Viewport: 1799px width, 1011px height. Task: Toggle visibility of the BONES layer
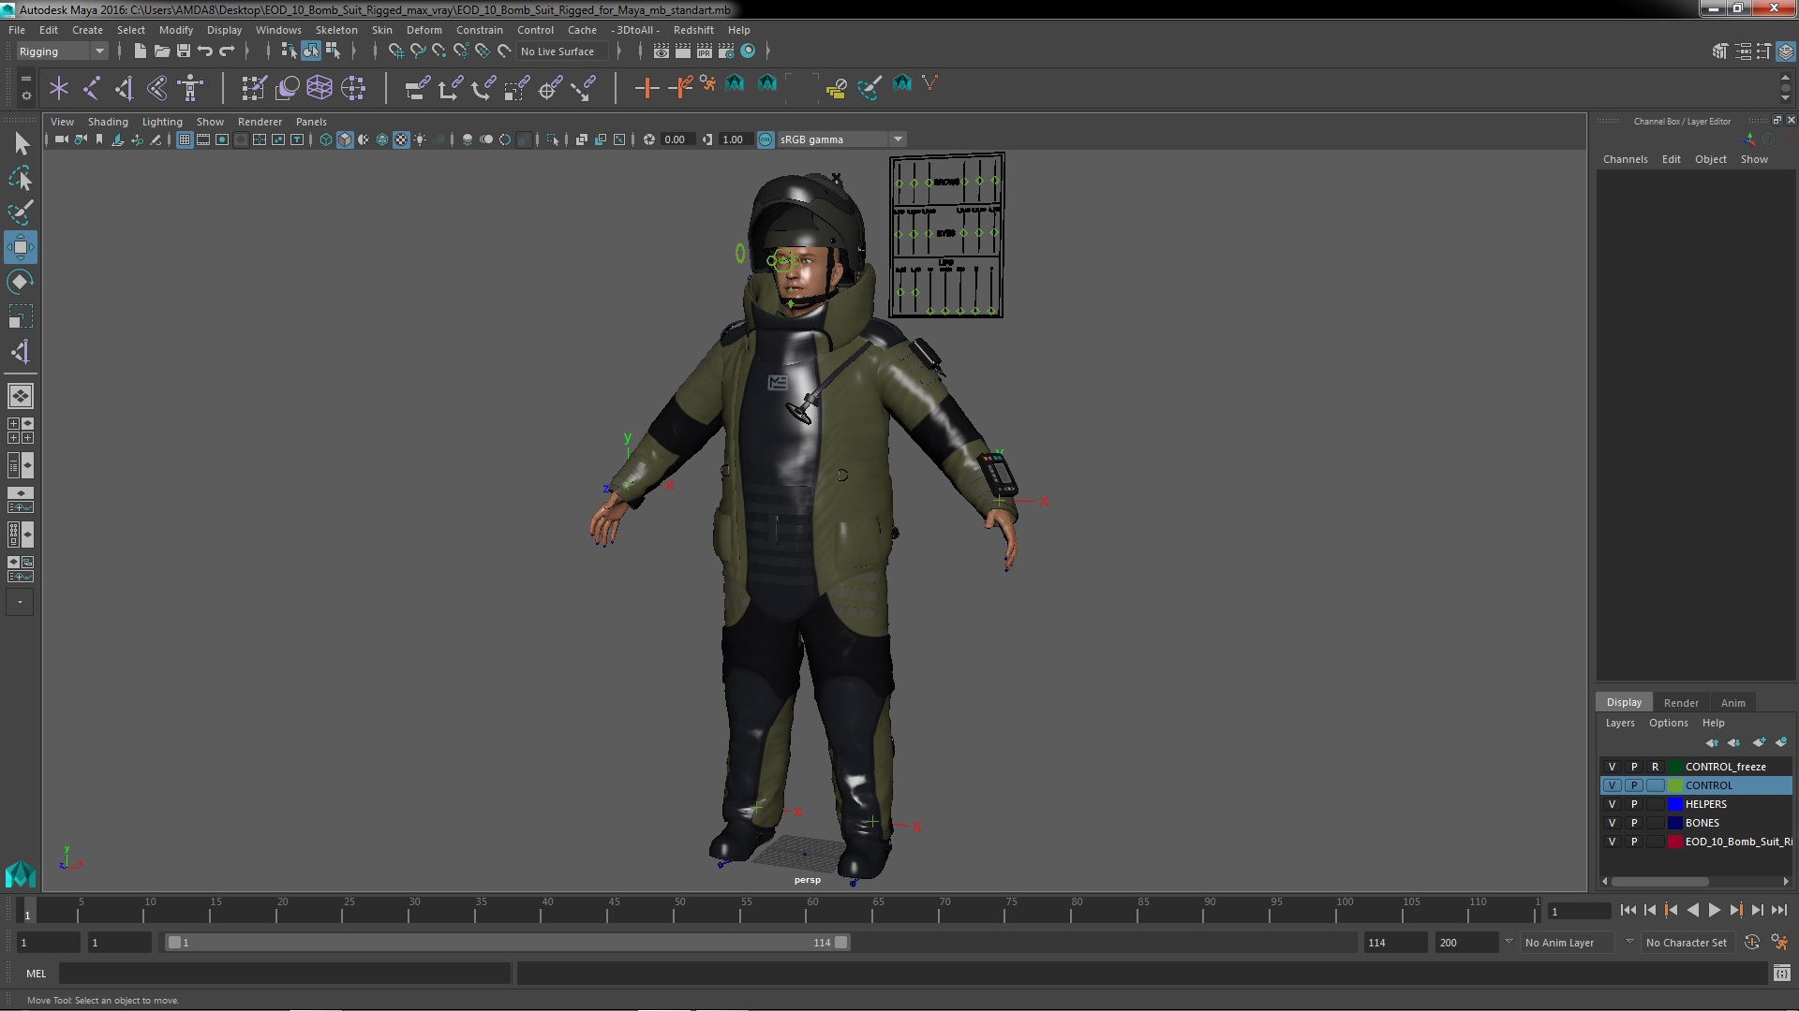1612,823
